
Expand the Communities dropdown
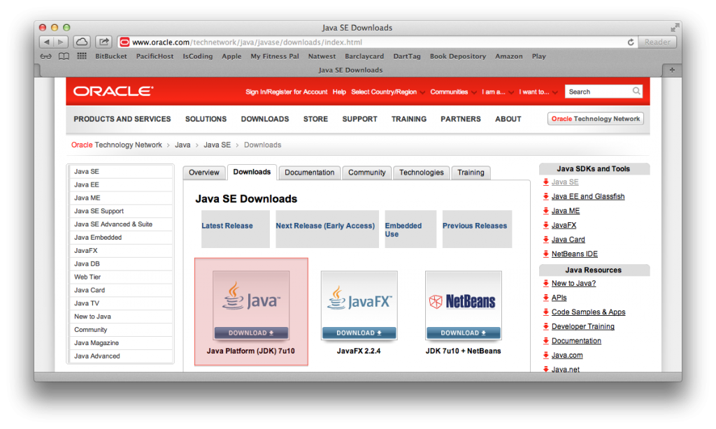pos(453,92)
